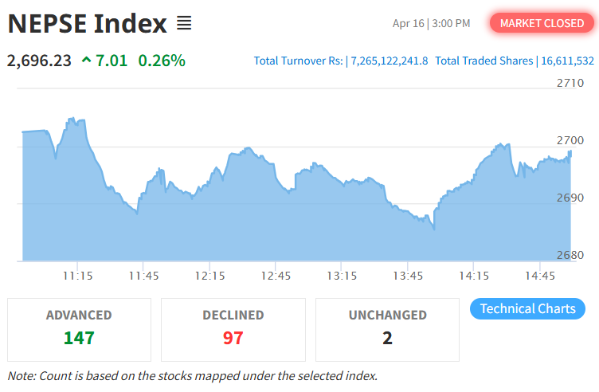Click the Apr 16 3:00 PM timestamp
Image resolution: width=599 pixels, height=392 pixels.
(431, 23)
